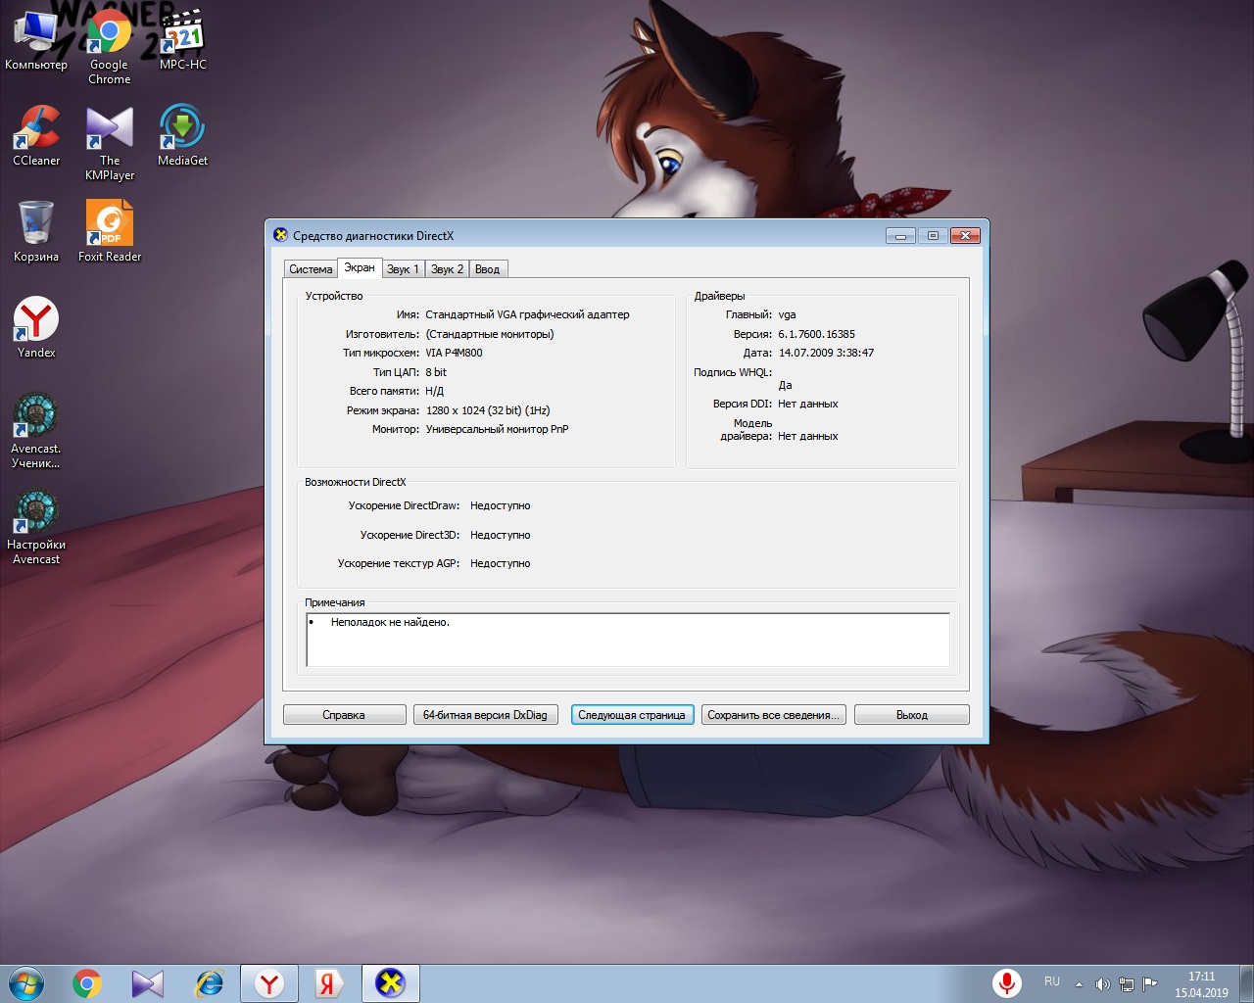Viewport: 1254px width, 1003px height.
Task: Click the Action Center flag icon
Action: click(1150, 983)
